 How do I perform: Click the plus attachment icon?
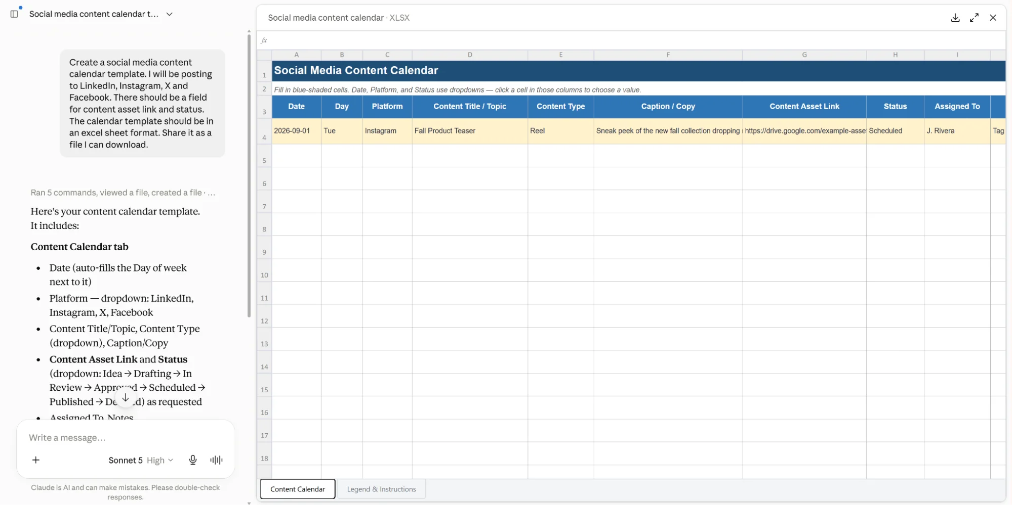click(36, 460)
